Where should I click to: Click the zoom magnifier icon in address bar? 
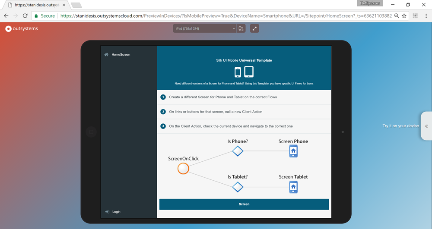tap(397, 16)
